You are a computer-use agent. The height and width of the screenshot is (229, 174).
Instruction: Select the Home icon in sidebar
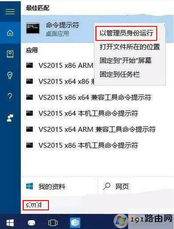point(10,33)
